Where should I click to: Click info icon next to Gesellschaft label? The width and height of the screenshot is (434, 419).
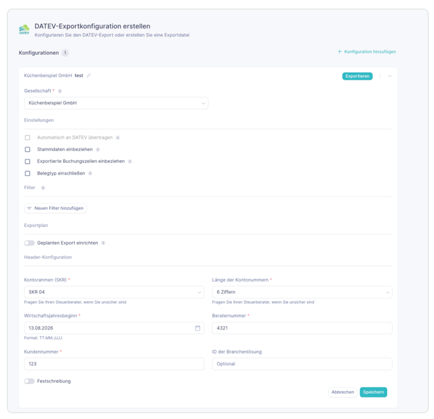coord(60,91)
